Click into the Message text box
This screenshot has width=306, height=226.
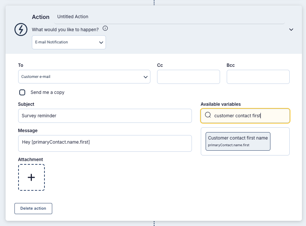click(x=105, y=143)
